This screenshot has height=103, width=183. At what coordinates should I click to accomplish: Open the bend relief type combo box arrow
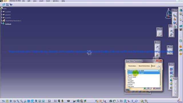(x=159, y=71)
